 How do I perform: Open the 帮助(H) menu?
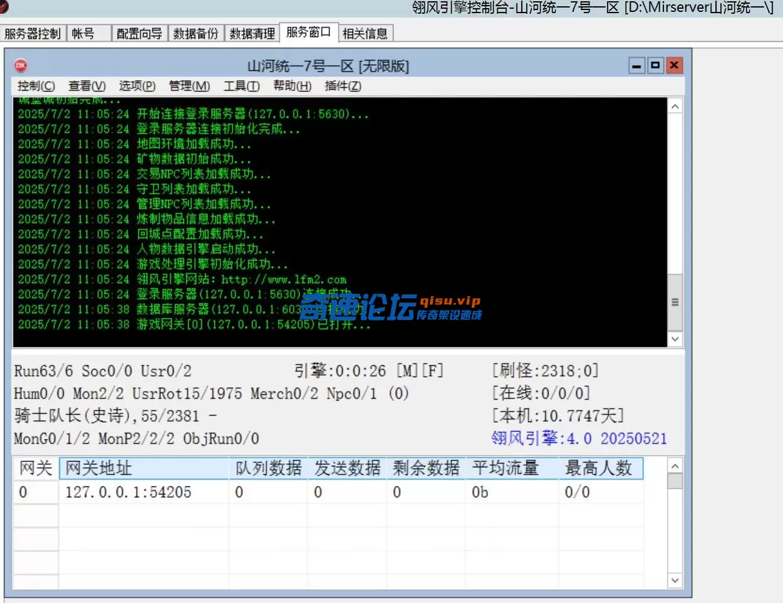pos(292,86)
